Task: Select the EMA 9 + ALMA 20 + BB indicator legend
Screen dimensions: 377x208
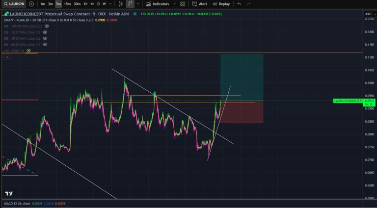Action: click(x=49, y=20)
